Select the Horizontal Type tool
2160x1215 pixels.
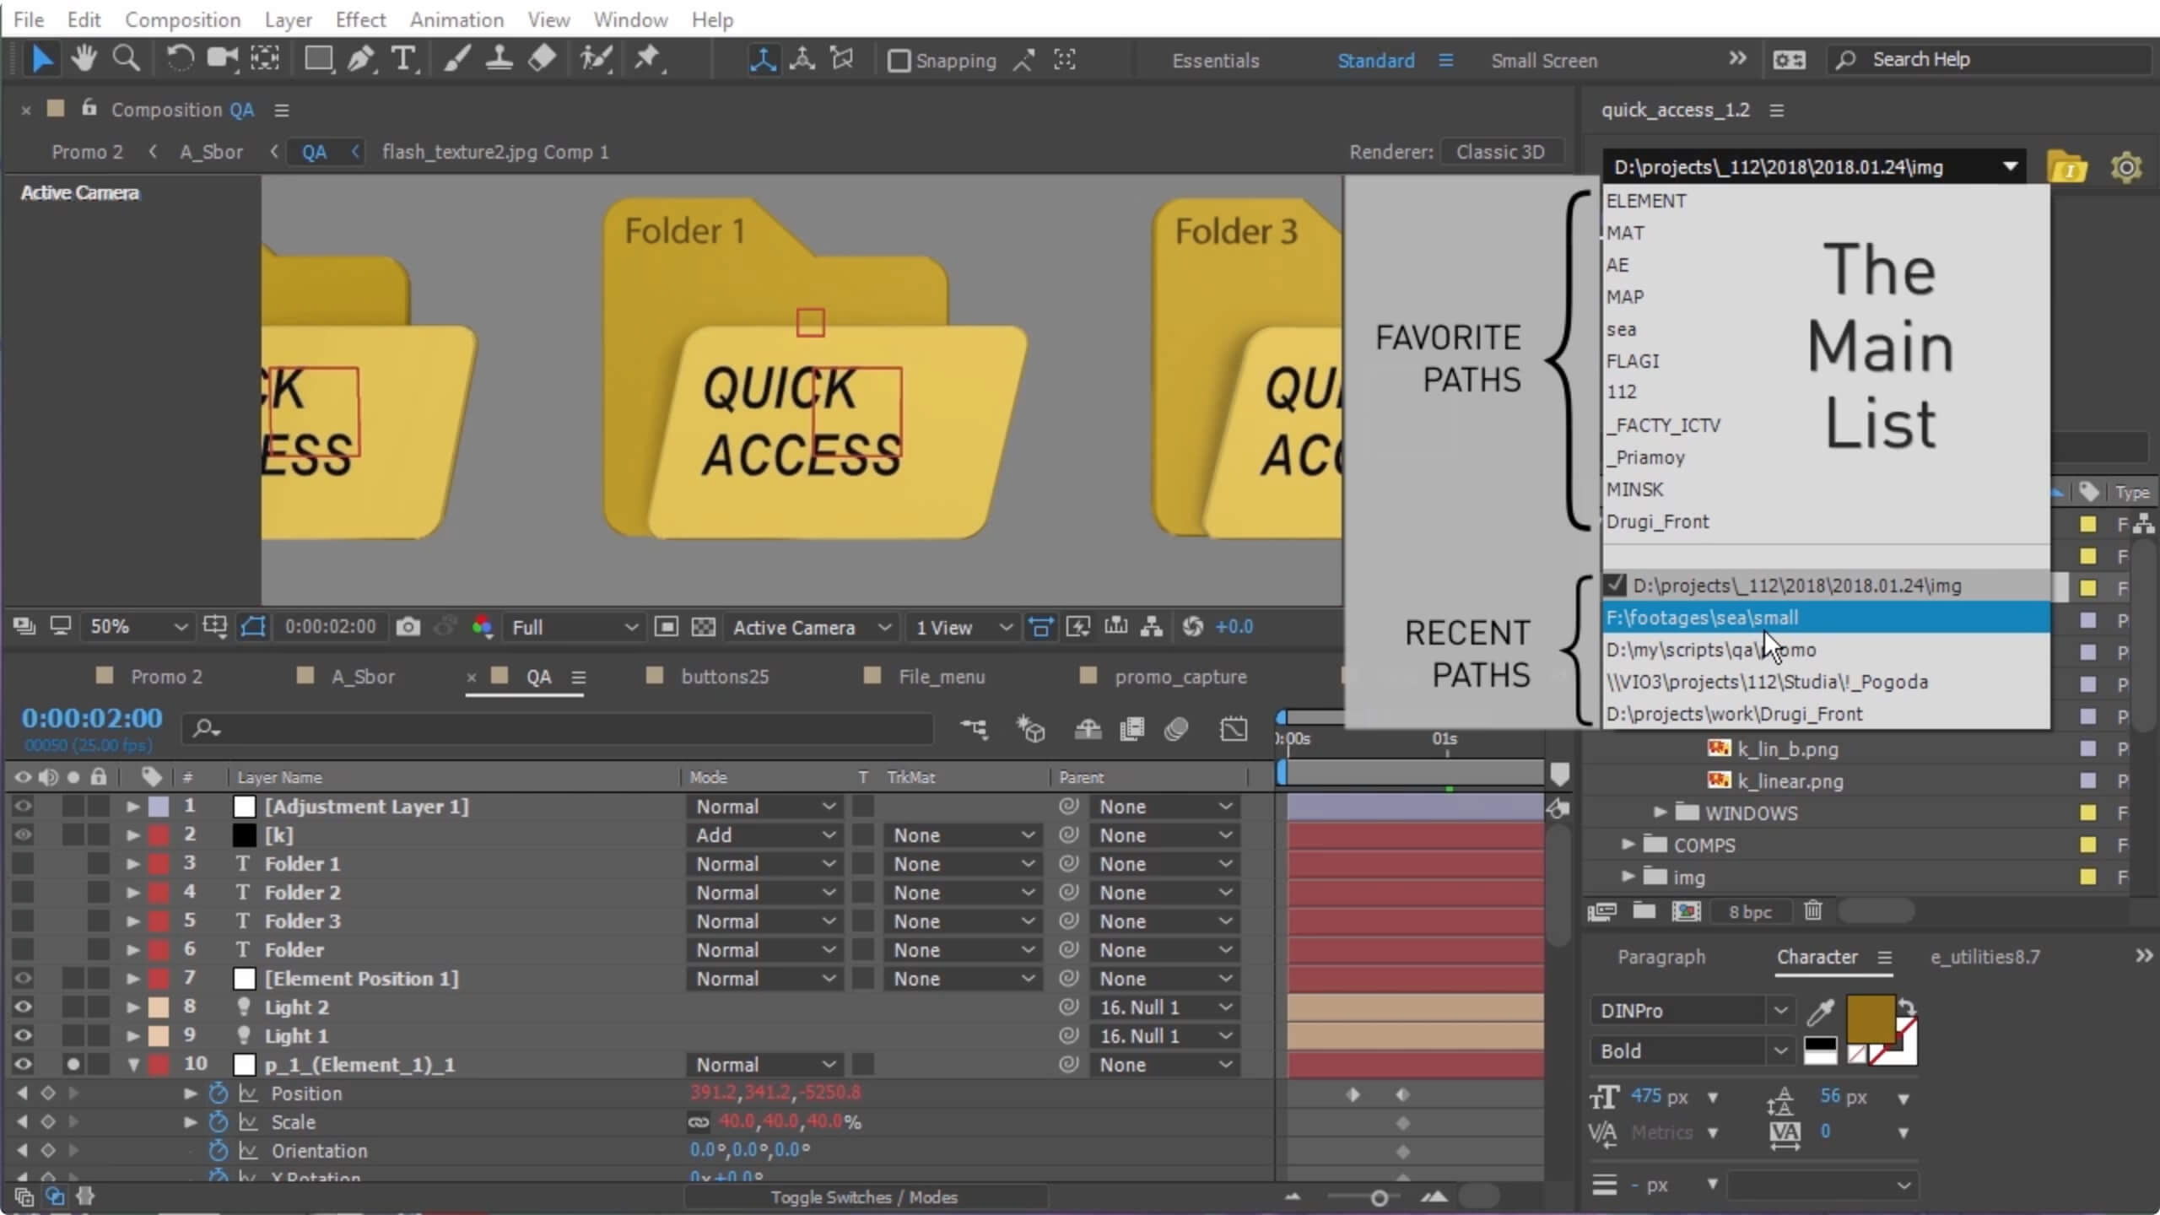(403, 59)
